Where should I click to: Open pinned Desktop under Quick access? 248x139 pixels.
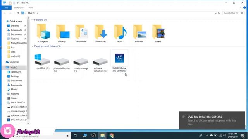pos(15,26)
